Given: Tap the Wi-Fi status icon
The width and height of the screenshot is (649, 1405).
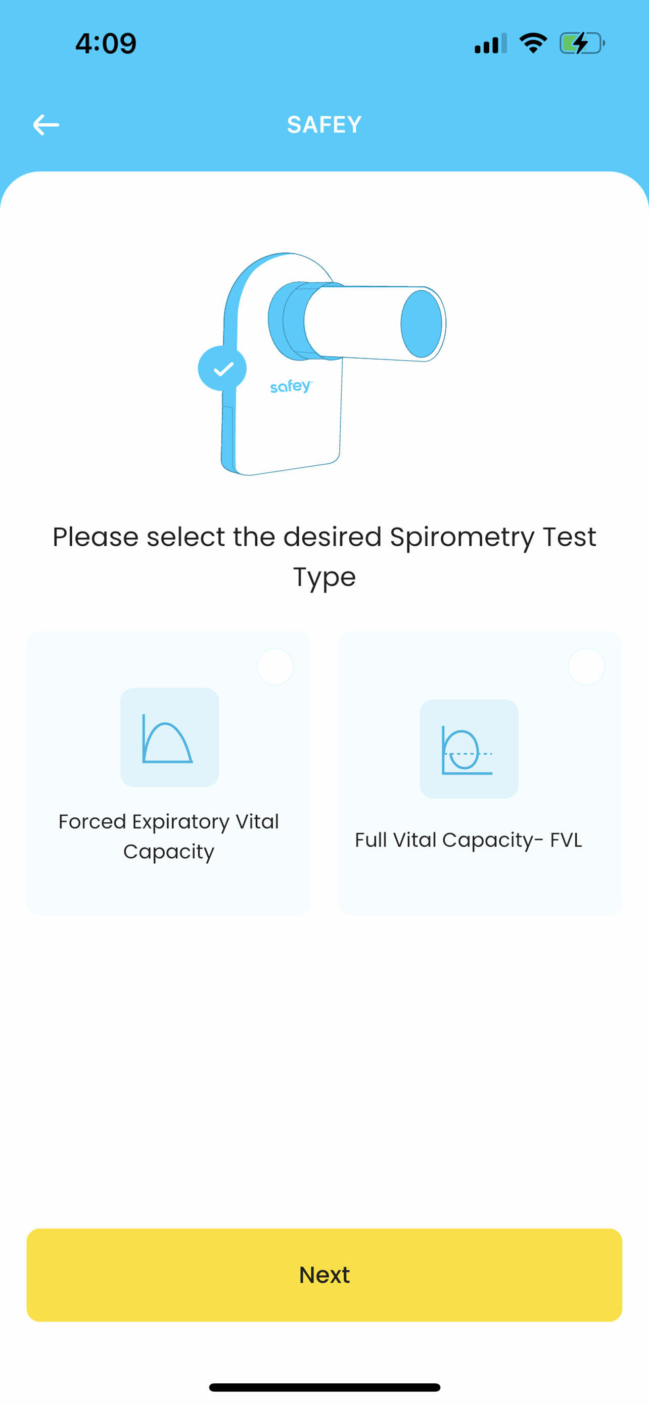Looking at the screenshot, I should tap(533, 43).
